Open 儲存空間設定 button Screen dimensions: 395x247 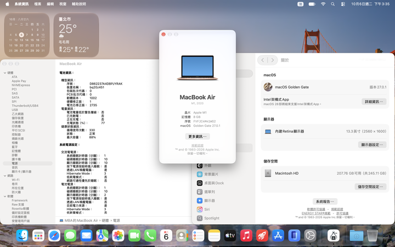pos(370,187)
